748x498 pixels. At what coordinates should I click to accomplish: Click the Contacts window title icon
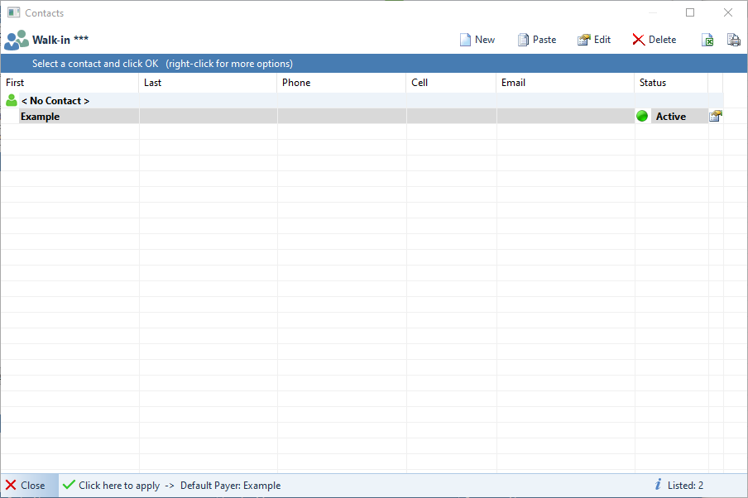pyautogui.click(x=14, y=12)
